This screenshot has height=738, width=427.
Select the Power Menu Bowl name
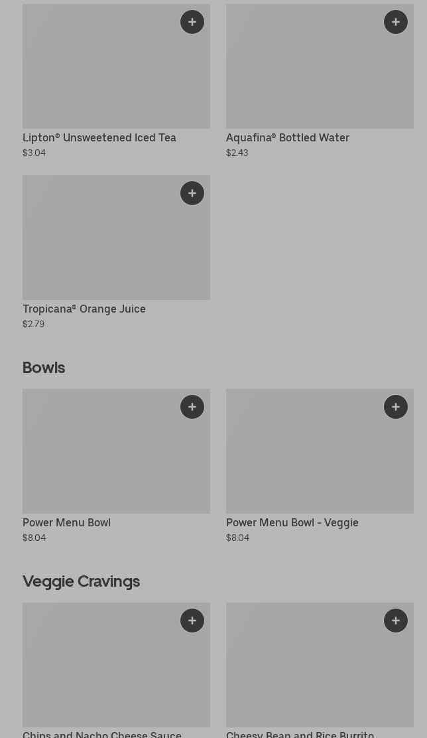(66, 523)
